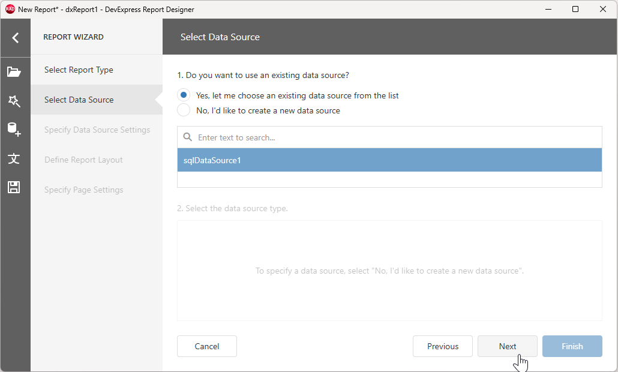Advance the wizard with Next
The height and width of the screenshot is (372, 618).
coord(507,346)
